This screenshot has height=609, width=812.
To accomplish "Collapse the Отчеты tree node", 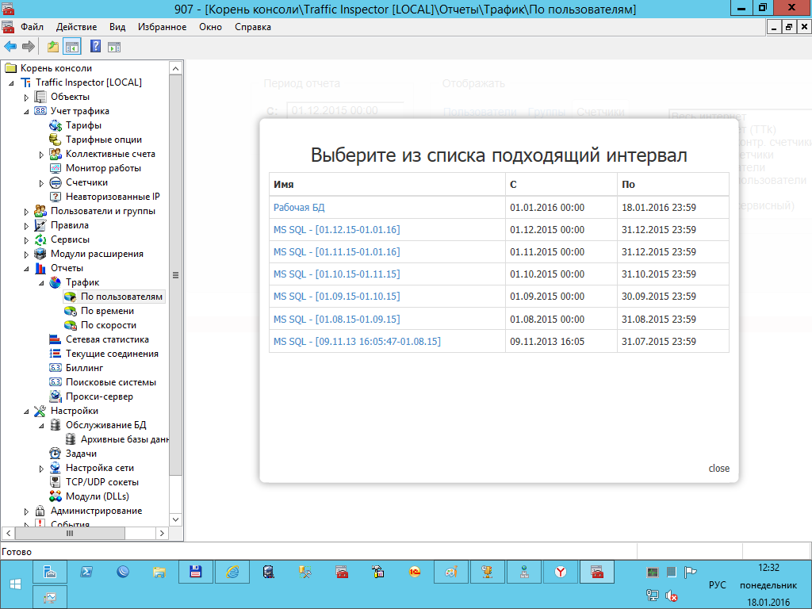I will (x=26, y=269).
